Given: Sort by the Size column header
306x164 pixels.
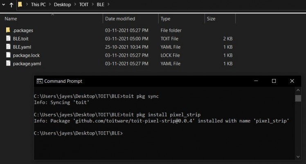Looking at the screenshot, I should [211, 19].
